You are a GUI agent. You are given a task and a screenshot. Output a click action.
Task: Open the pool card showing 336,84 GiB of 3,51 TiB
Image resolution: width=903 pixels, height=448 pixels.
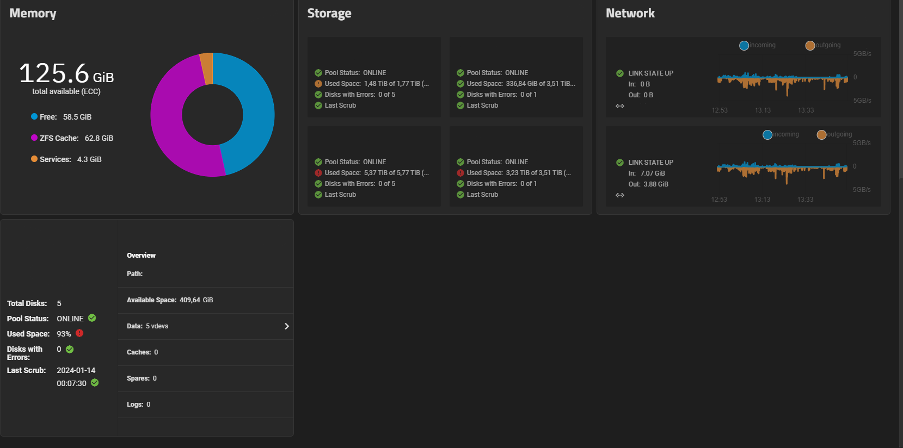click(515, 77)
